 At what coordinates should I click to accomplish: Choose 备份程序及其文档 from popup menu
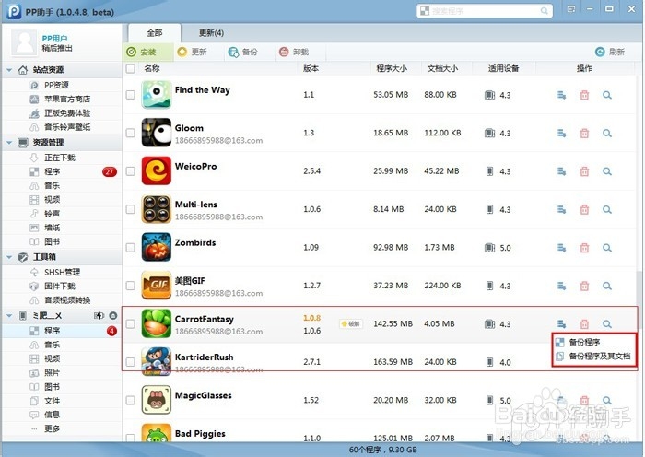(593, 357)
